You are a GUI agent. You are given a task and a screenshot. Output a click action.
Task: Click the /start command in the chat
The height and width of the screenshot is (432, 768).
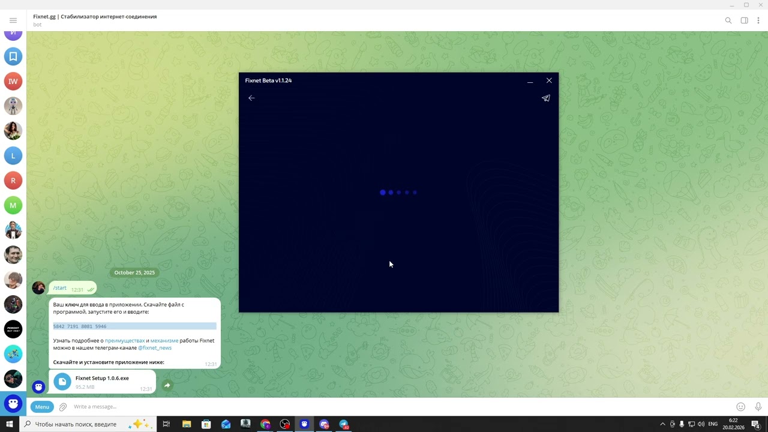(60, 288)
